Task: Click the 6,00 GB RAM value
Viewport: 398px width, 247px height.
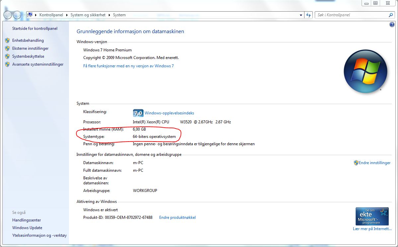Action: click(x=139, y=129)
